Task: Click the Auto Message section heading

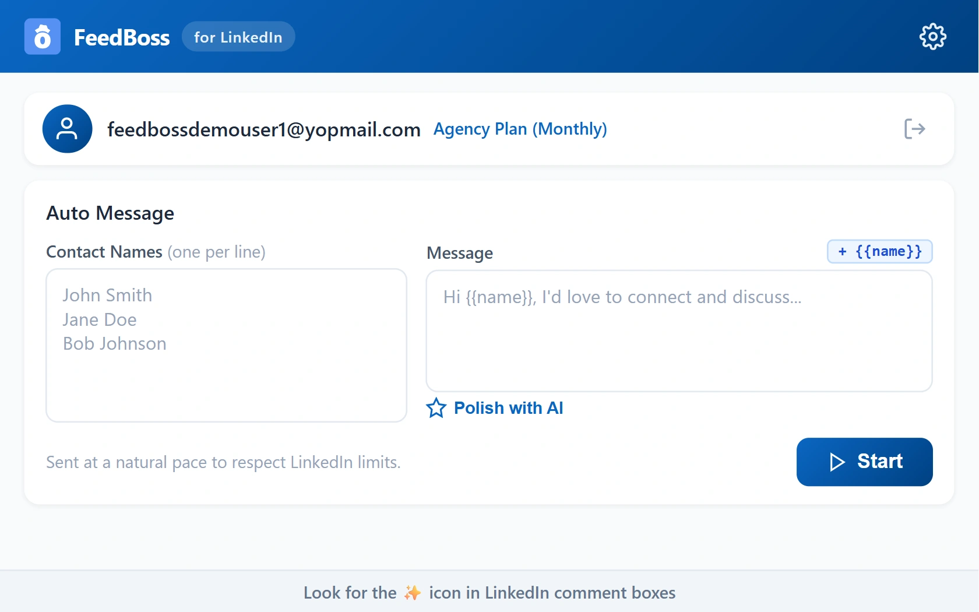Action: click(110, 213)
